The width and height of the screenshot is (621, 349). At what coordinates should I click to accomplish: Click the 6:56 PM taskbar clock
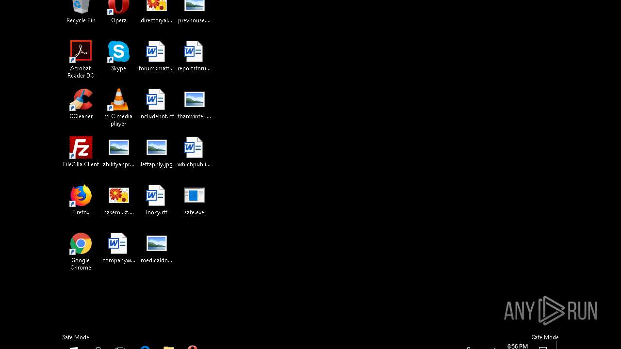[518, 346]
